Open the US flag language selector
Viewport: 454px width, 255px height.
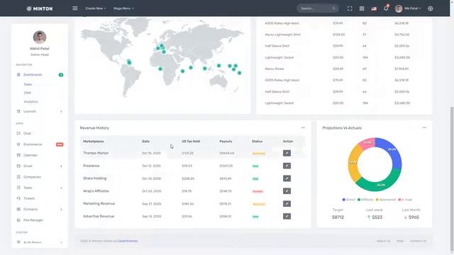click(374, 8)
